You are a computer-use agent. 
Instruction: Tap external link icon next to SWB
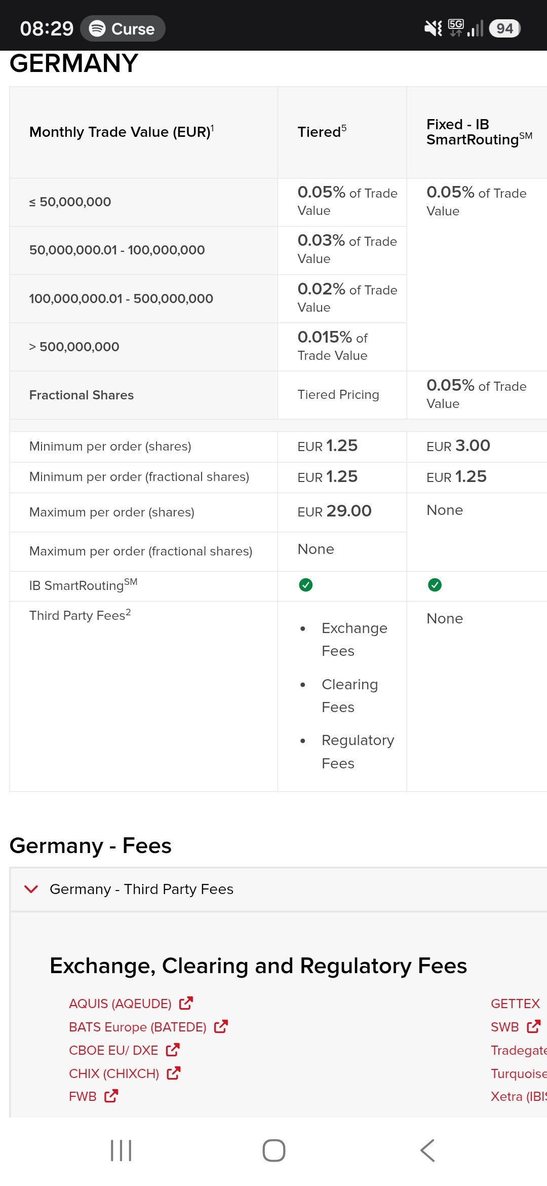tap(534, 1026)
